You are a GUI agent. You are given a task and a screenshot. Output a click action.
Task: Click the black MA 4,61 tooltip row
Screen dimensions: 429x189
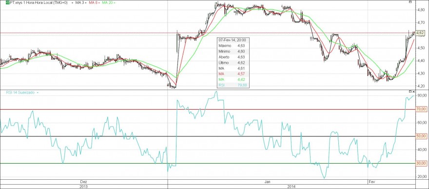point(233,68)
